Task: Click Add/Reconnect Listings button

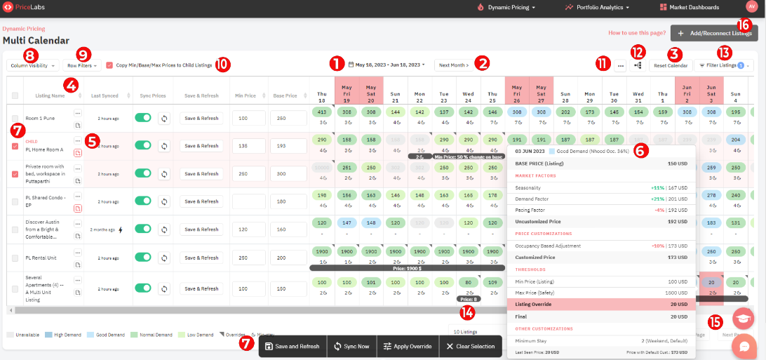Action: pyautogui.click(x=714, y=33)
